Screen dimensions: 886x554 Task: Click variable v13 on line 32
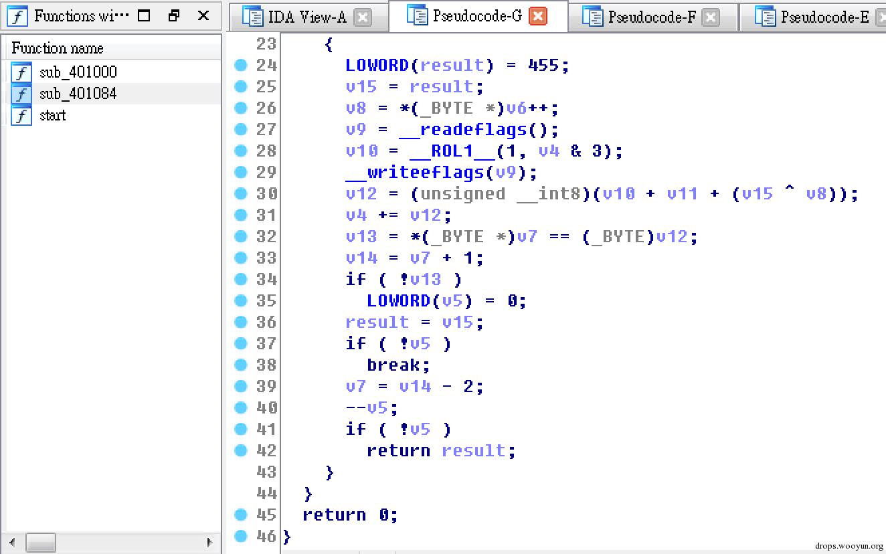click(361, 237)
